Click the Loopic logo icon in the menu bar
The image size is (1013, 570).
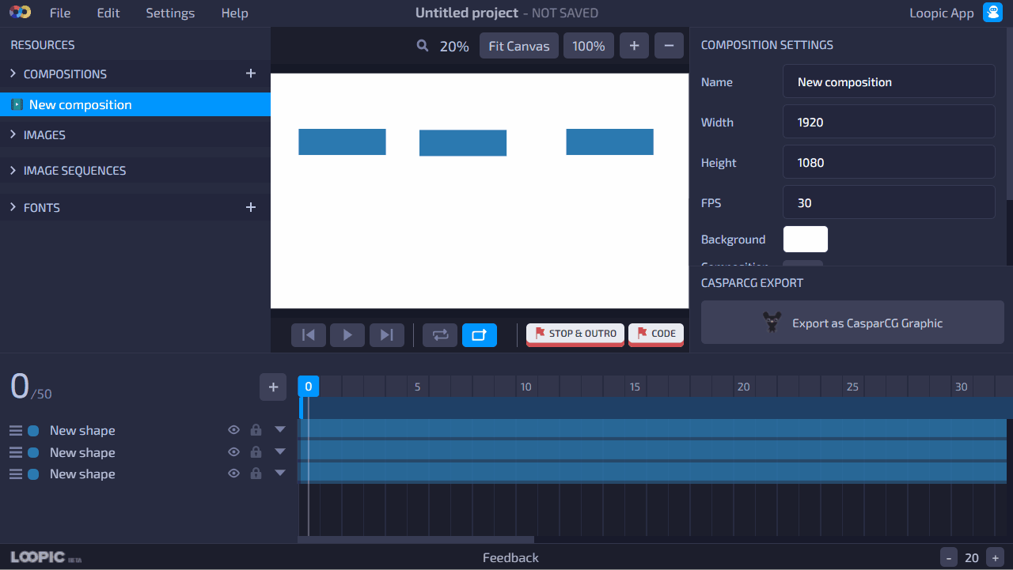click(20, 13)
